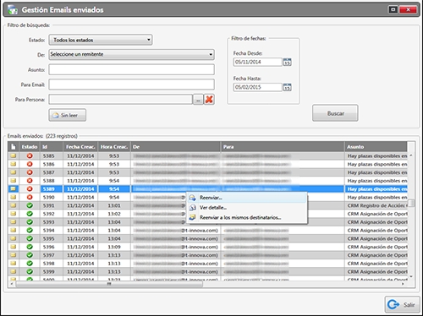Sort by Hora Creac. column header
This screenshot has width=423, height=316.
[x=114, y=147]
